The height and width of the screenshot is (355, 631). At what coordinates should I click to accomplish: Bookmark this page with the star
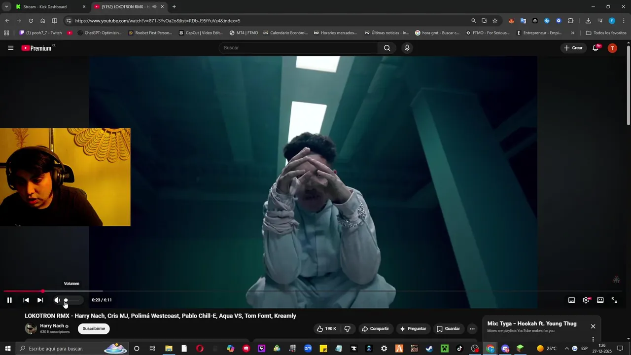pos(495,21)
